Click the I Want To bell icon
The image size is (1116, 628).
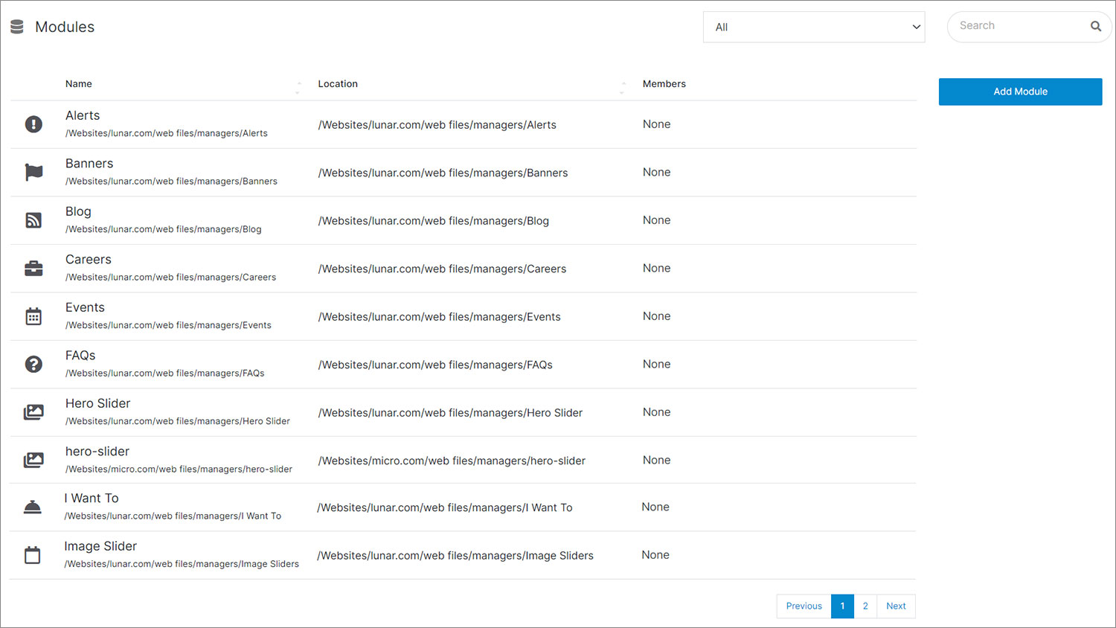(x=33, y=507)
